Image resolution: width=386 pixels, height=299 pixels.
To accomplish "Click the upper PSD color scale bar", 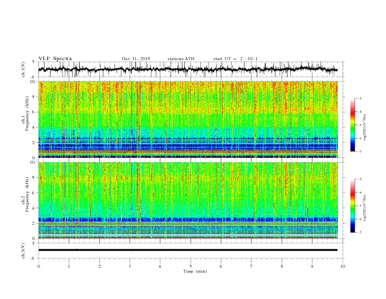I will tap(352, 125).
